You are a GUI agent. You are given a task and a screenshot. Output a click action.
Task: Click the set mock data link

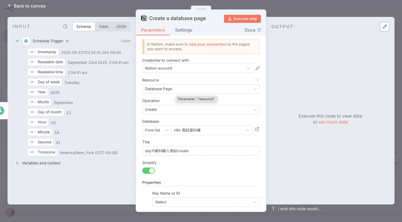point(333,122)
